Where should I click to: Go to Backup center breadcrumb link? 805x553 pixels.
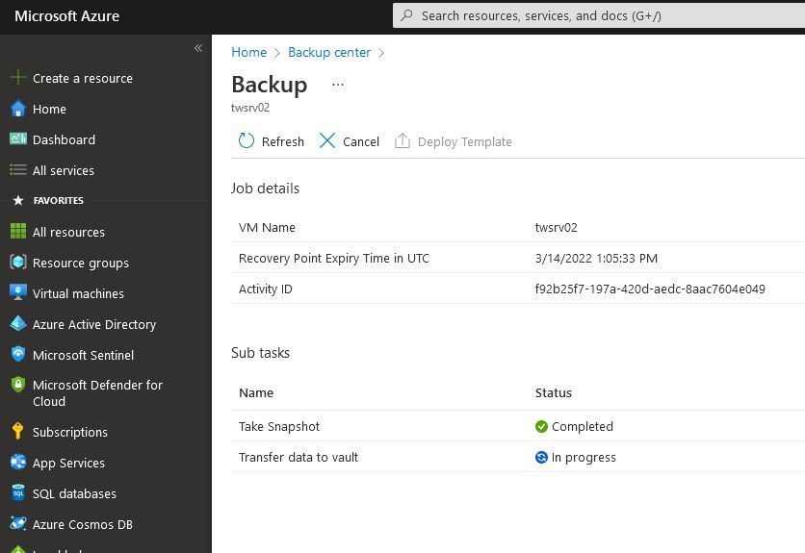click(329, 52)
